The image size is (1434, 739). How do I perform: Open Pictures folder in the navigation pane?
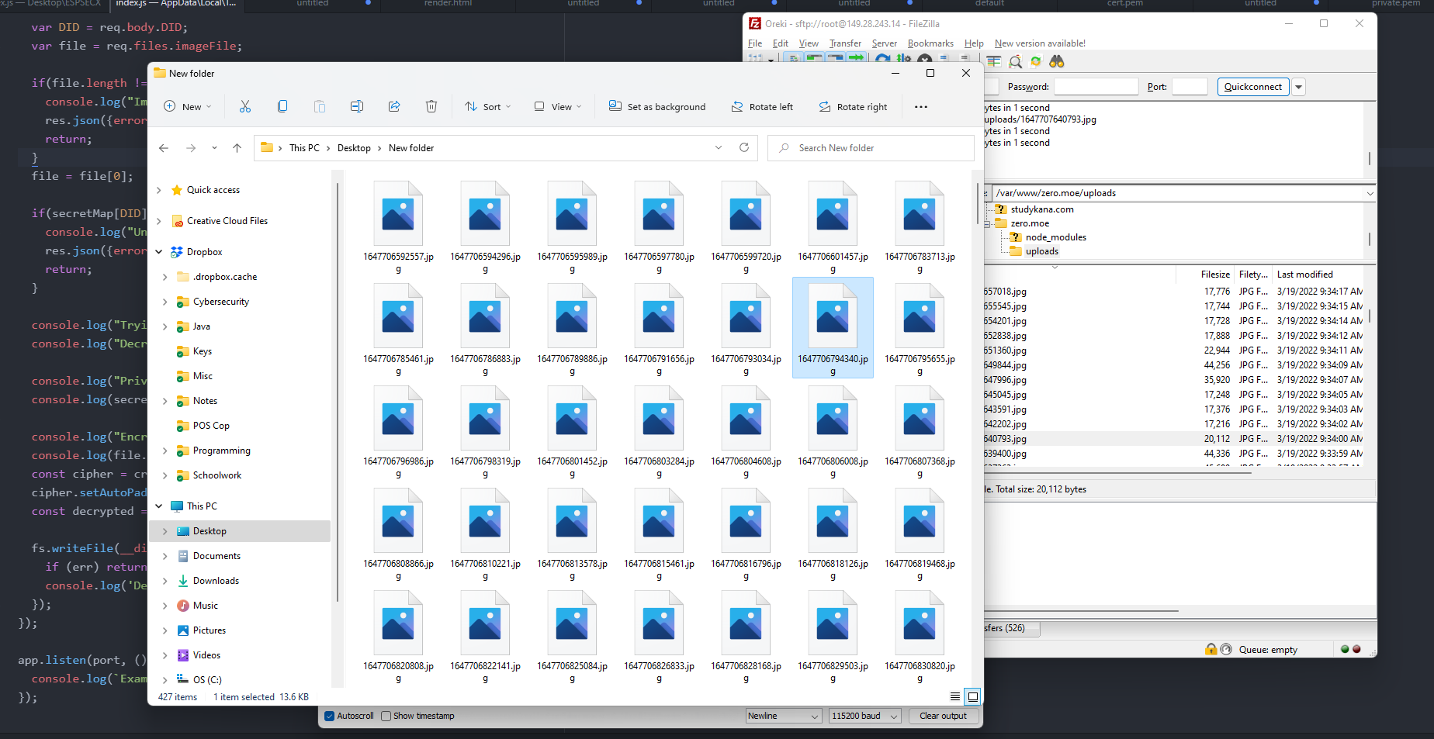tap(210, 630)
